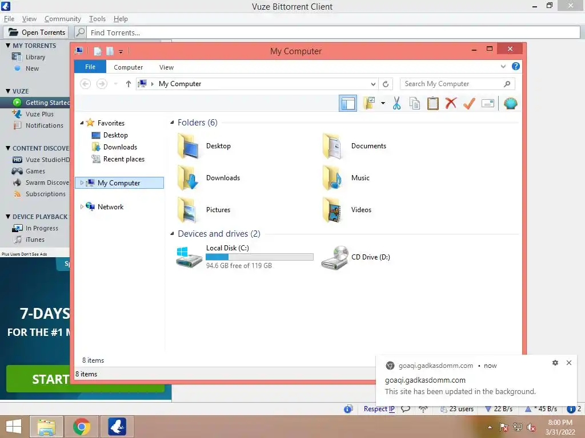
Task: Open address bar history dropdown
Action: click(372, 84)
